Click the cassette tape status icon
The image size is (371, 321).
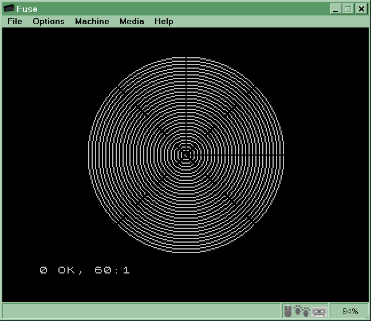(x=319, y=311)
